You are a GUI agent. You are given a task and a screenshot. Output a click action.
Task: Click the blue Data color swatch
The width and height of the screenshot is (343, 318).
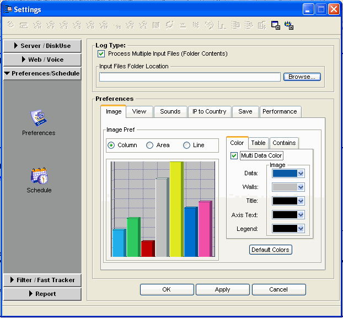tap(285, 174)
